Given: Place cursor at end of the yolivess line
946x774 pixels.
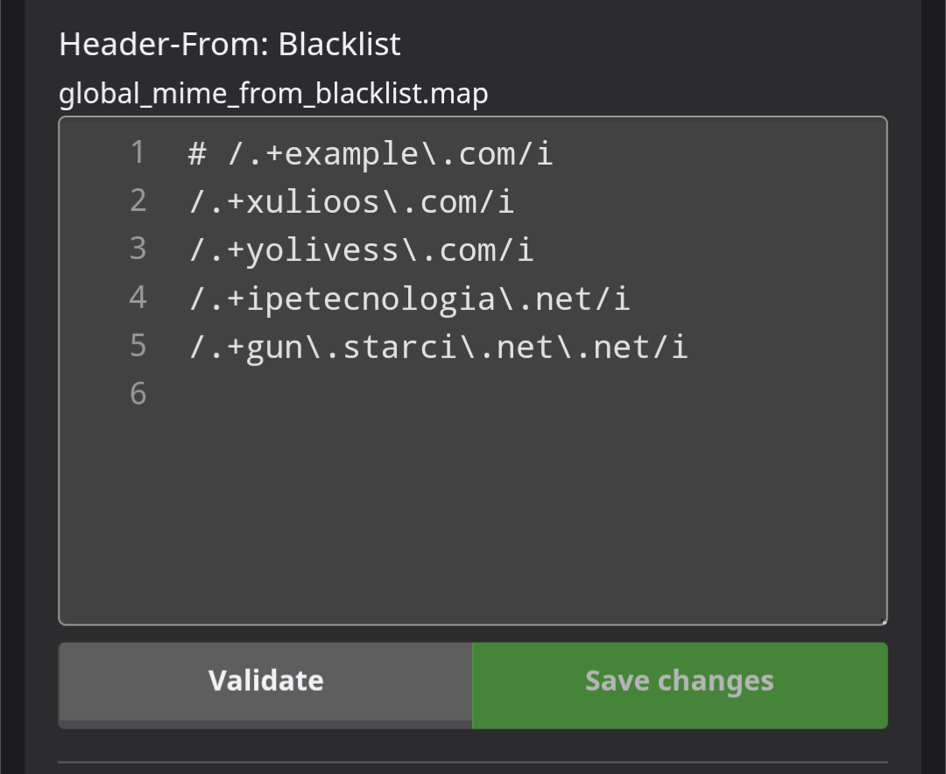Looking at the screenshot, I should pyautogui.click(x=534, y=250).
